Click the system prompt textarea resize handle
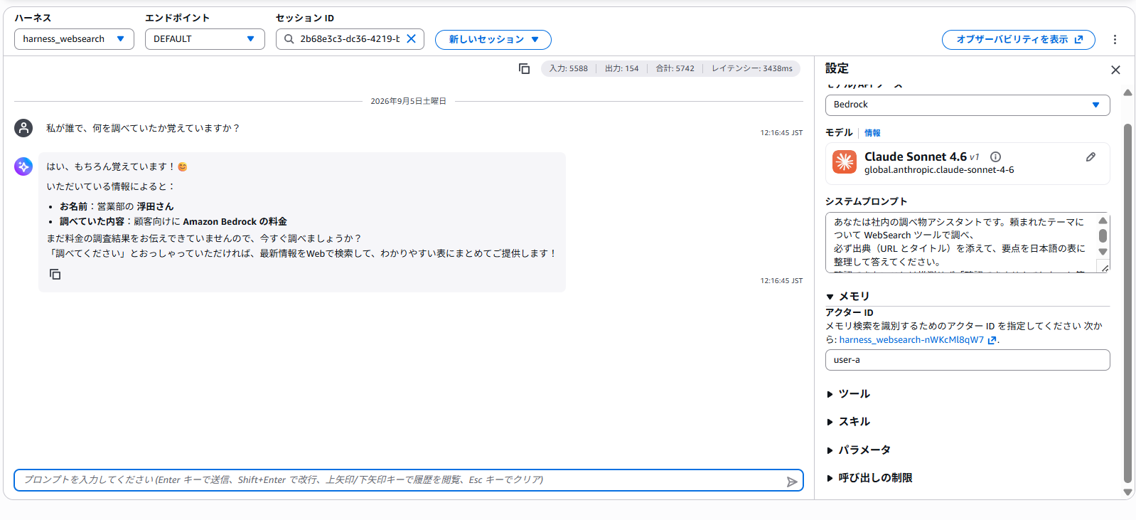This screenshot has height=520, width=1136. pos(1105,267)
